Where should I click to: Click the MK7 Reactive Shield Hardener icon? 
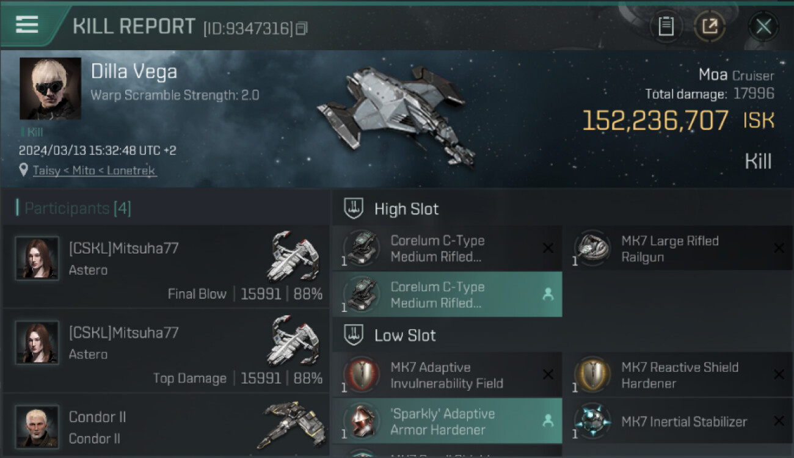click(x=592, y=375)
